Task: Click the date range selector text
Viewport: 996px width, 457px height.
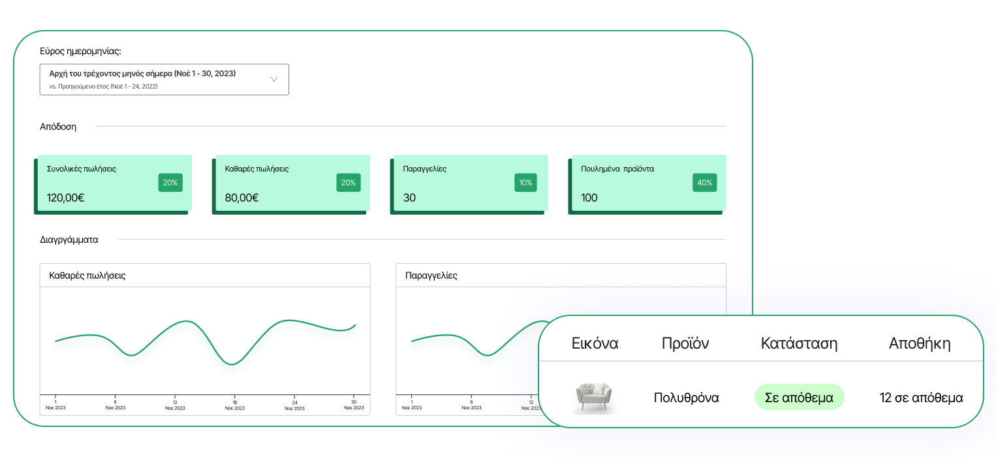Action: pos(142,74)
